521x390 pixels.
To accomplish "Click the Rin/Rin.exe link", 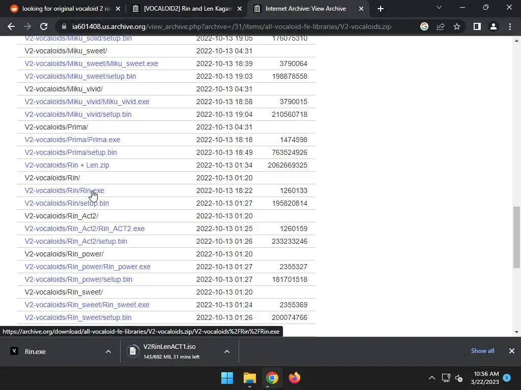I will 64,191.
